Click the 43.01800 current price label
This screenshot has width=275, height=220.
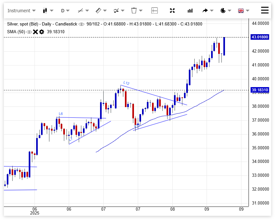(260, 37)
